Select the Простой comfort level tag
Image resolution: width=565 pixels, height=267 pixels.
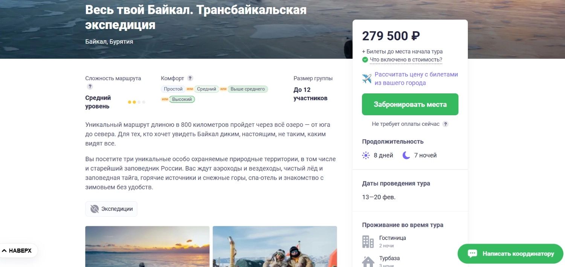tap(173, 89)
